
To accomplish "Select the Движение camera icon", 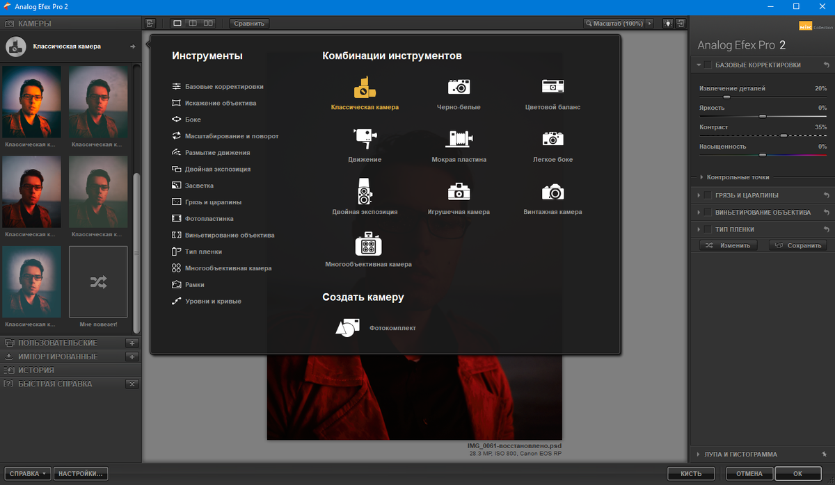I will tap(365, 138).
